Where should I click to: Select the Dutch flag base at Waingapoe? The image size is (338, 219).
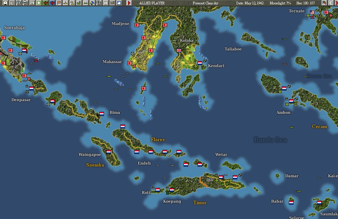tap(109, 152)
